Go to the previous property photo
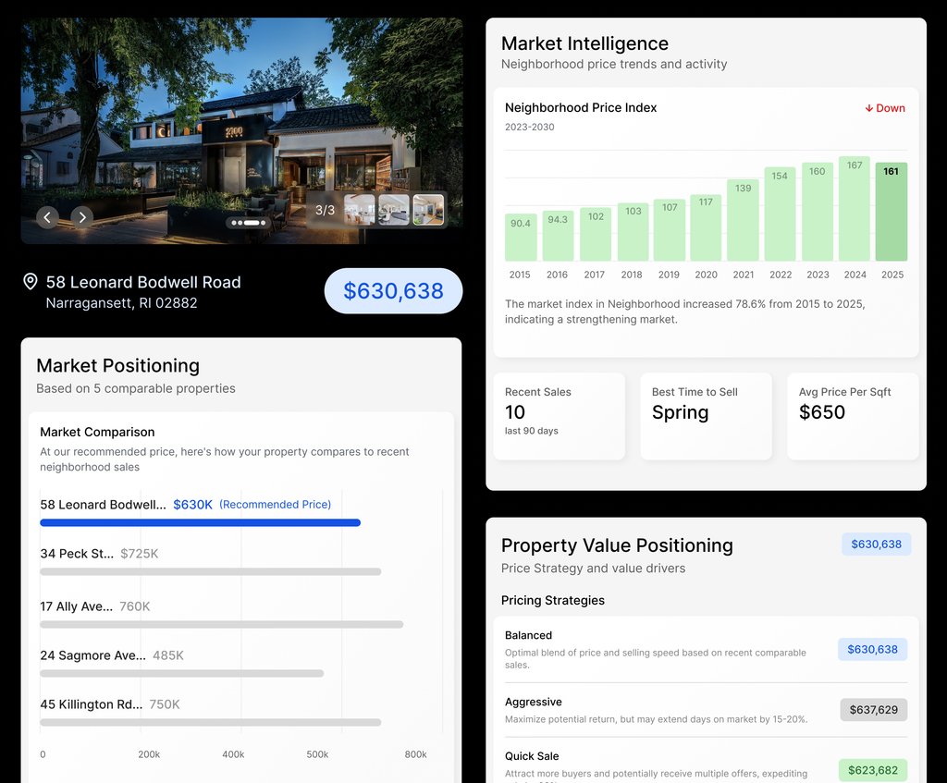This screenshot has height=783, width=947. click(47, 217)
